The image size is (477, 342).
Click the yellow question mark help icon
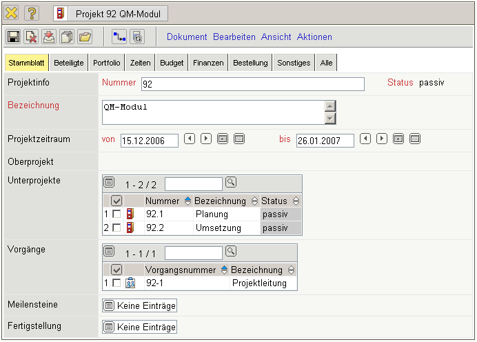pos(32,13)
